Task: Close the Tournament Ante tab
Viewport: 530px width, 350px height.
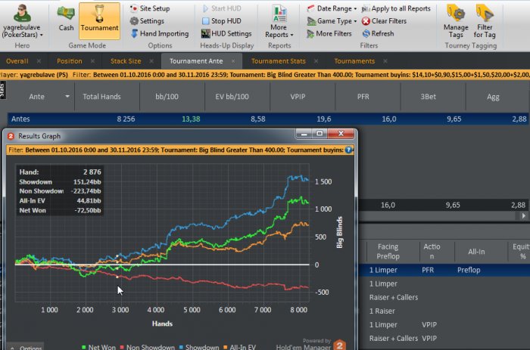Action: (233, 61)
